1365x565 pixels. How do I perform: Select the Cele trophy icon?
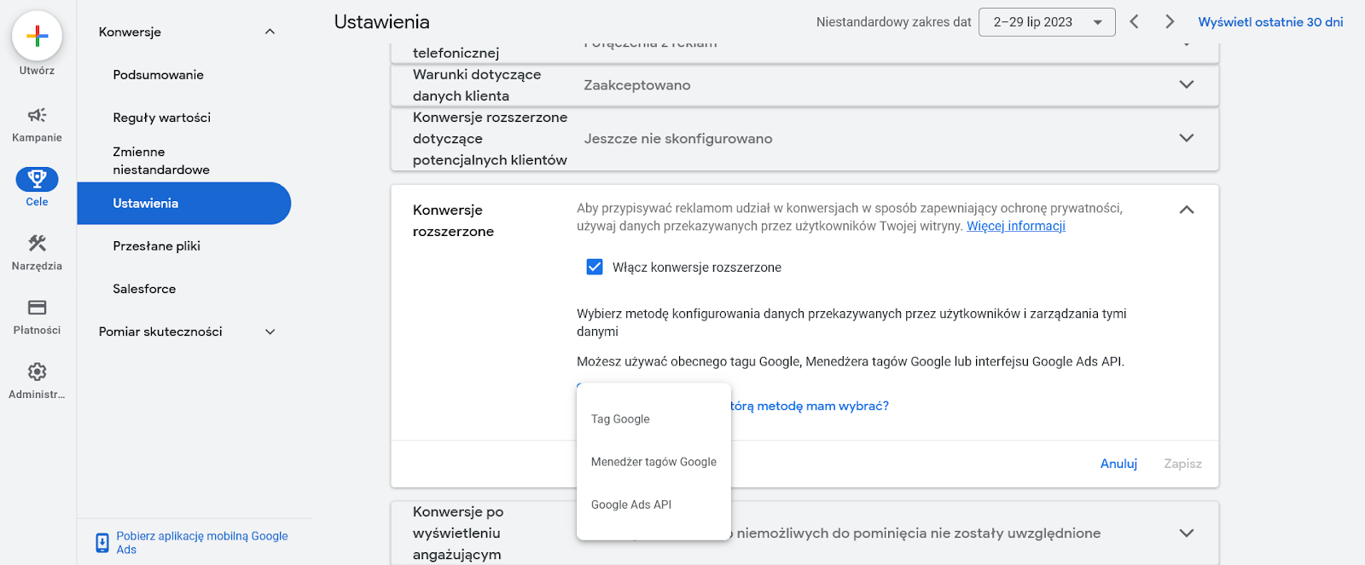(37, 179)
